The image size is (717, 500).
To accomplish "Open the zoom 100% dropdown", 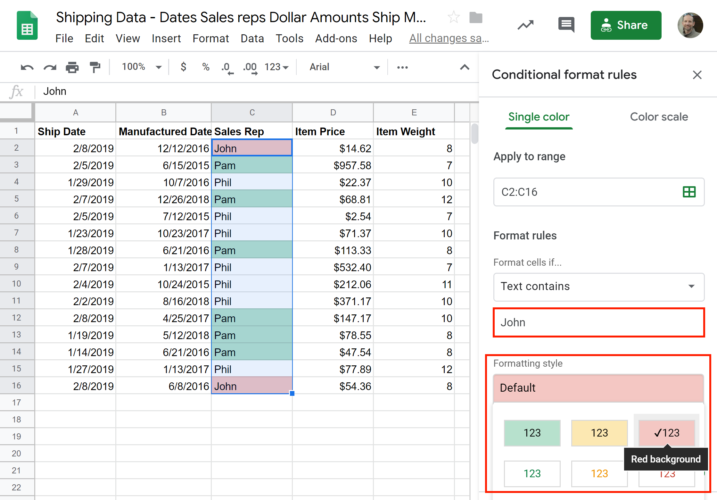I will (141, 67).
